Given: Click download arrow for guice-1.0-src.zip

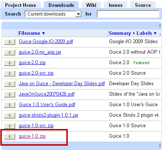Looking at the screenshot, I should (10, 126).
